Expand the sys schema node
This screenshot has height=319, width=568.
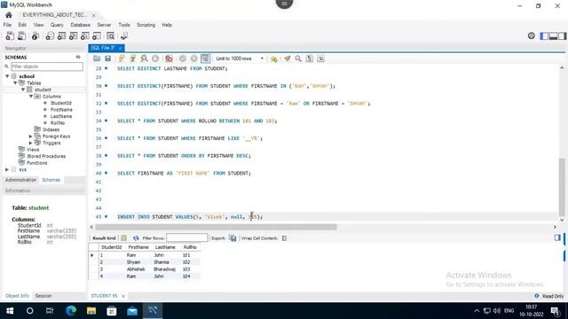(x=7, y=169)
